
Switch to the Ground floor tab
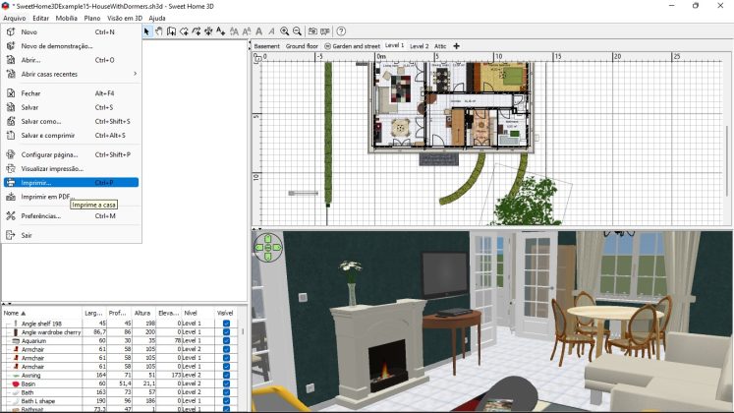pos(302,46)
